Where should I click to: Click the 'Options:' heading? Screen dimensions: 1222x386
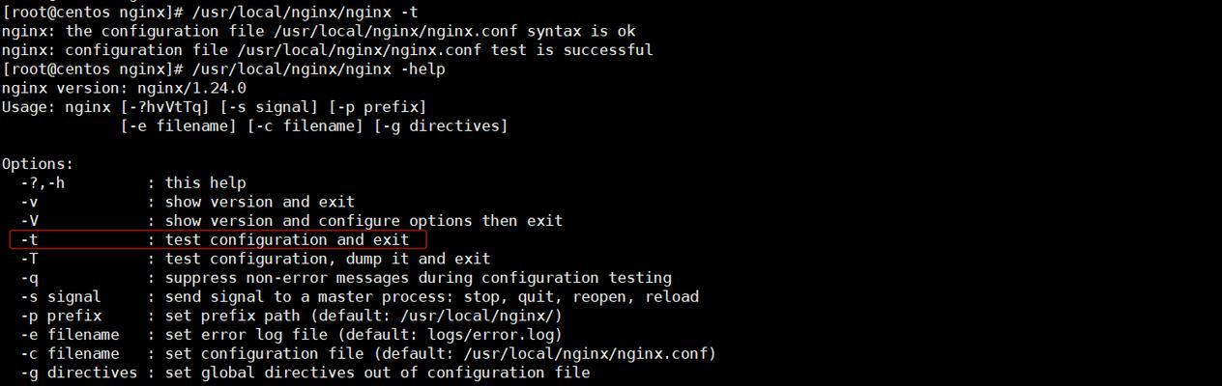[x=38, y=163]
